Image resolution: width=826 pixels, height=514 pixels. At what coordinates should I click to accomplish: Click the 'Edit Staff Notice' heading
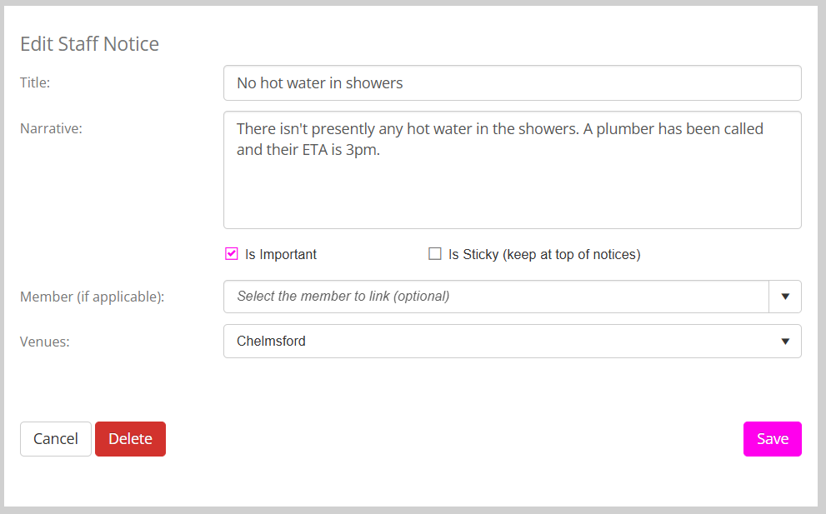click(89, 44)
